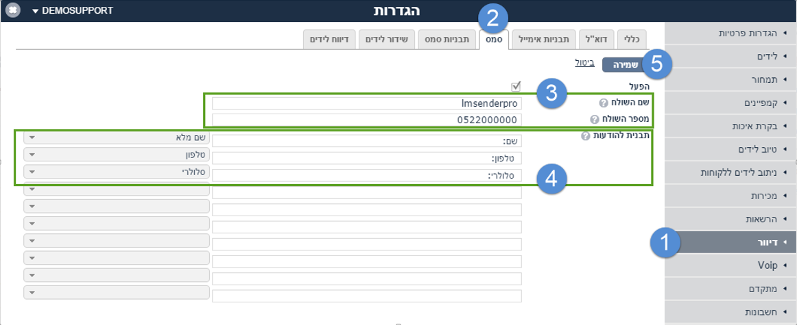Open the סלולרי field dropdown

coord(117,172)
